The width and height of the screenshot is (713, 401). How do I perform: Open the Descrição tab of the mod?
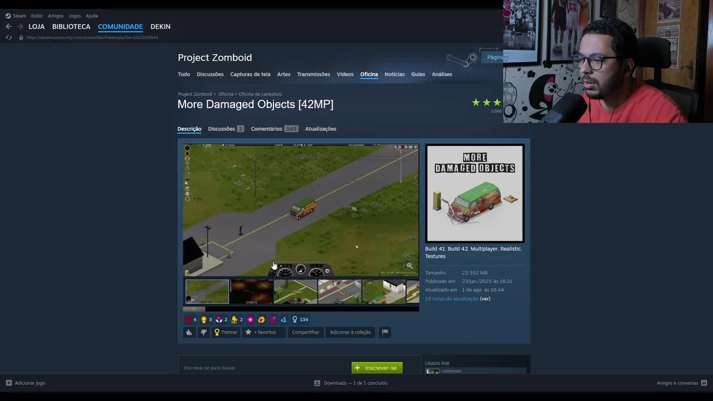click(x=189, y=129)
